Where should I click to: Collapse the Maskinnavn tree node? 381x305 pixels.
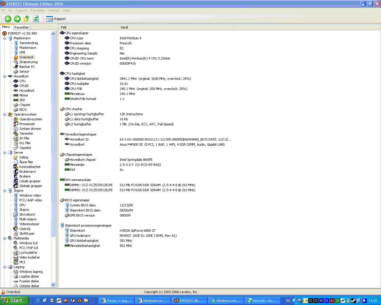click(x=4, y=38)
